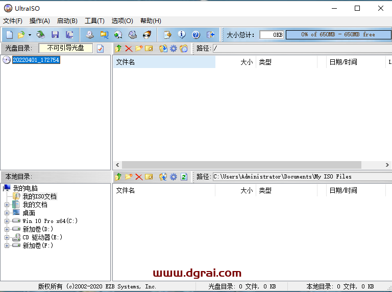Open the 帮助(H) menu

tap(151, 21)
